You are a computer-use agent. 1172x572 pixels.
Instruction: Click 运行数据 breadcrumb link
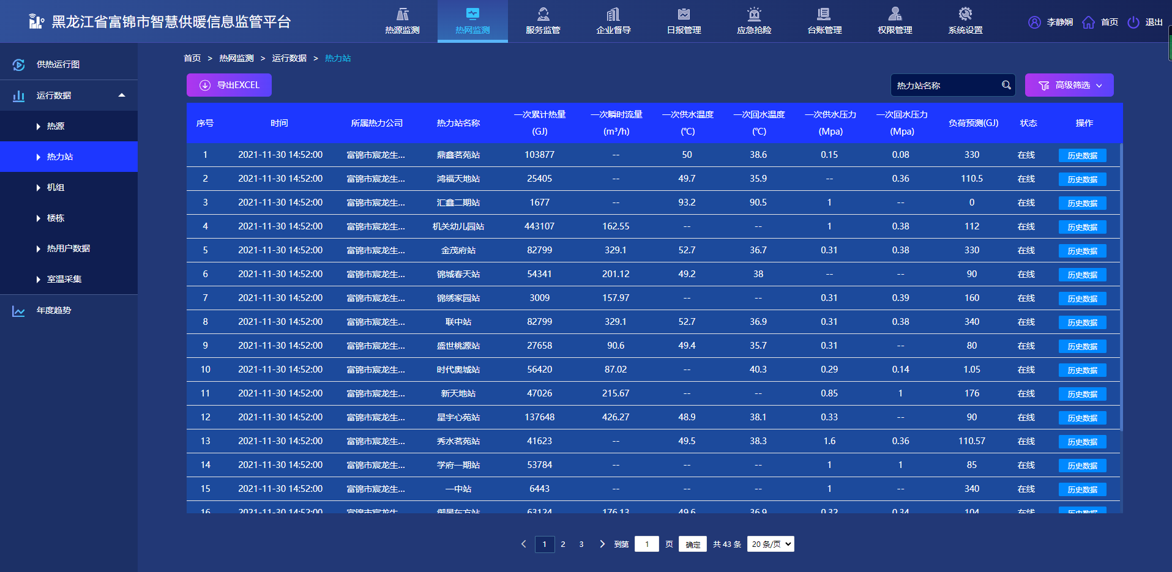point(289,58)
